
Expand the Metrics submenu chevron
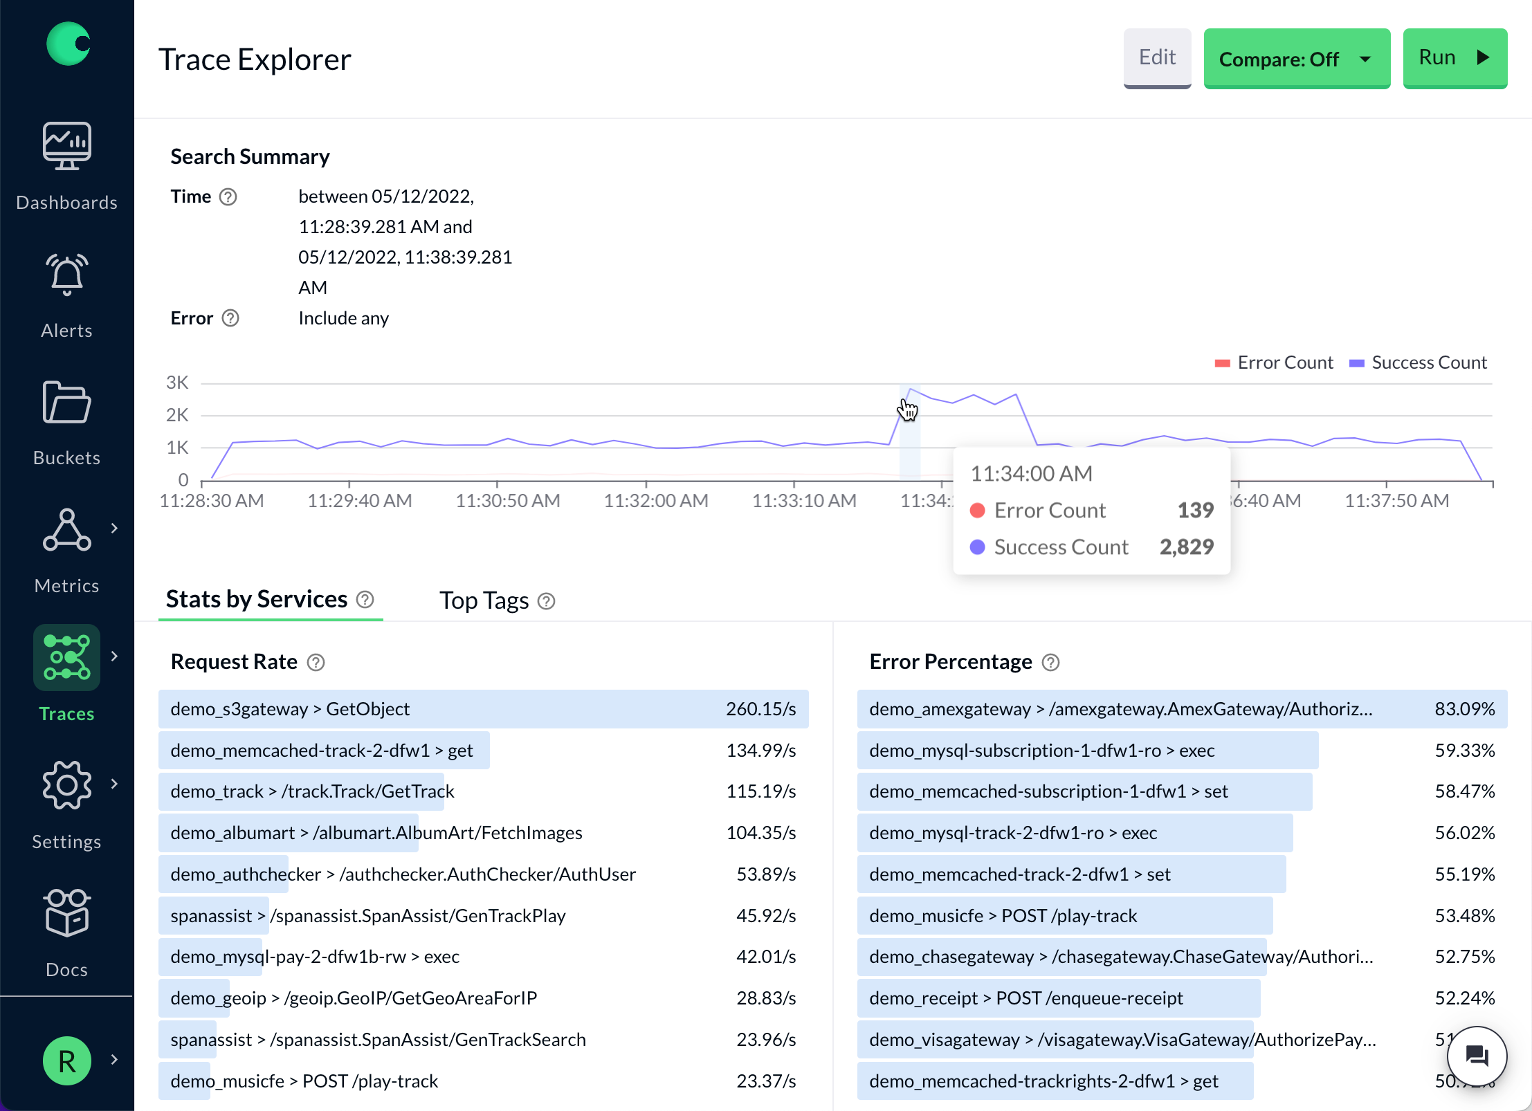[115, 529]
